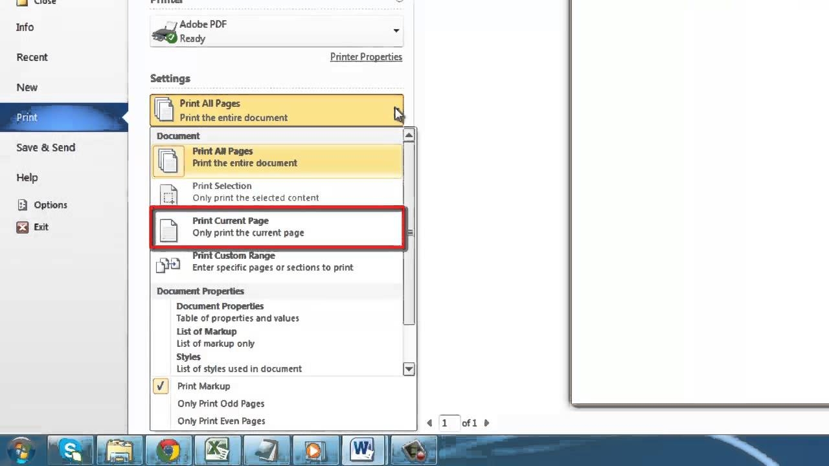Enable Only Print Even Pages
The height and width of the screenshot is (466, 829).
tap(222, 421)
